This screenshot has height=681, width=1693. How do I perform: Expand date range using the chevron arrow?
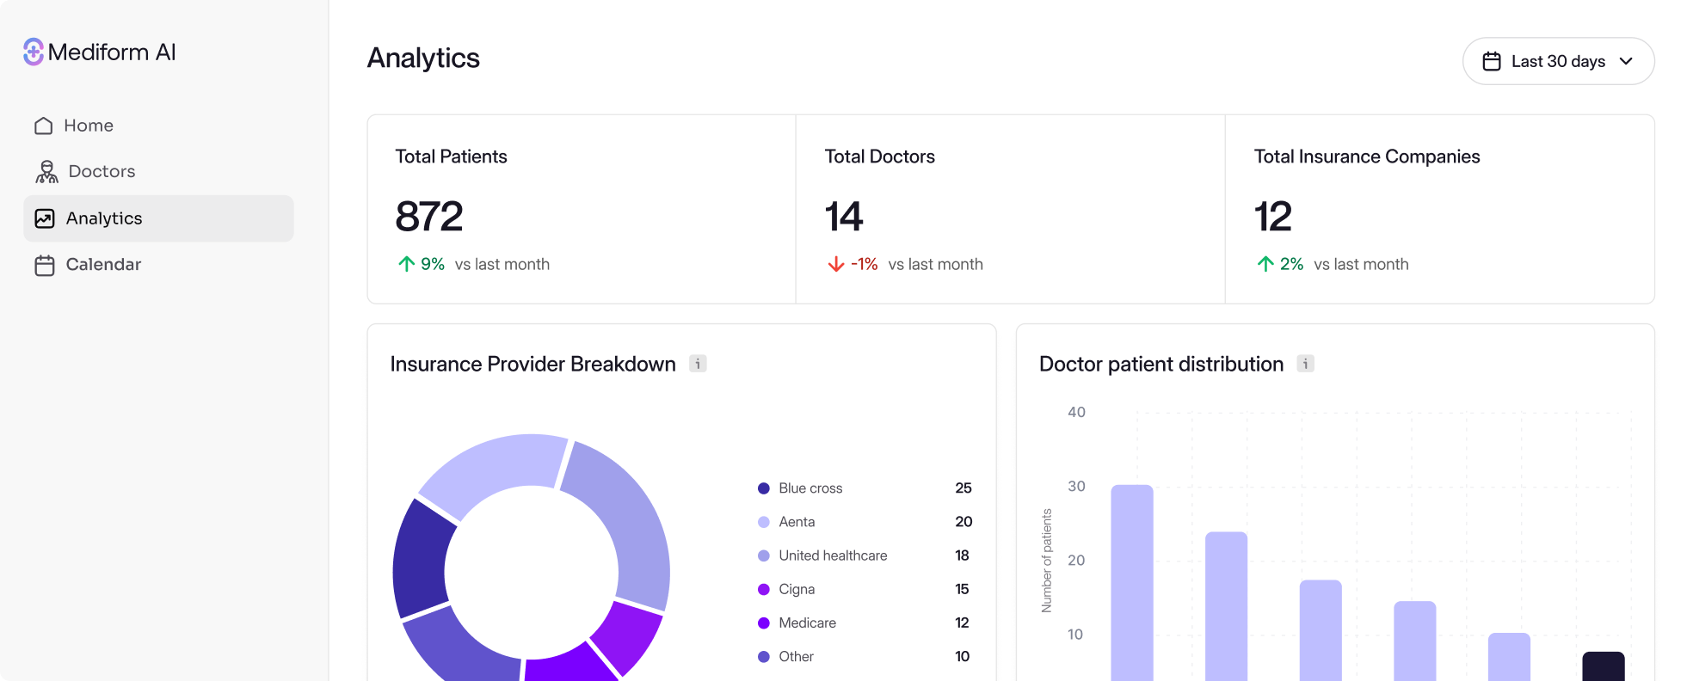click(x=1626, y=61)
